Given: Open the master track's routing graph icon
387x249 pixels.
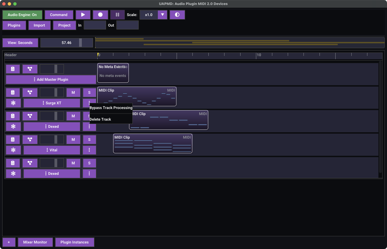Looking at the screenshot, I should (x=30, y=69).
